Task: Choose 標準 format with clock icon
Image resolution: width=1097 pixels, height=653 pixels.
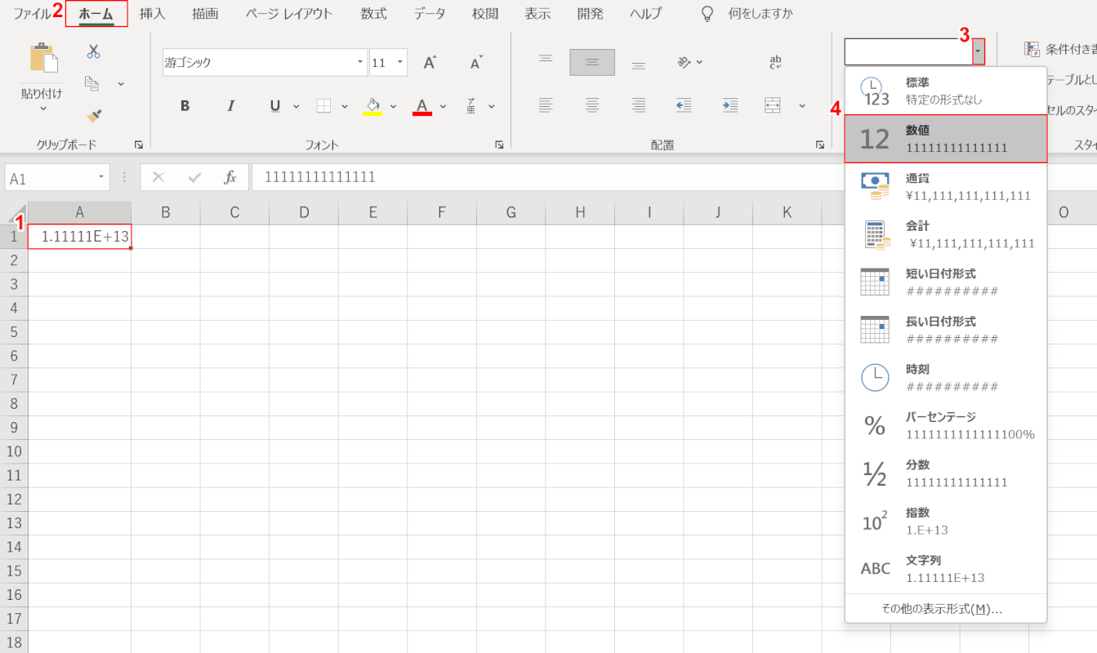Action: (946, 91)
